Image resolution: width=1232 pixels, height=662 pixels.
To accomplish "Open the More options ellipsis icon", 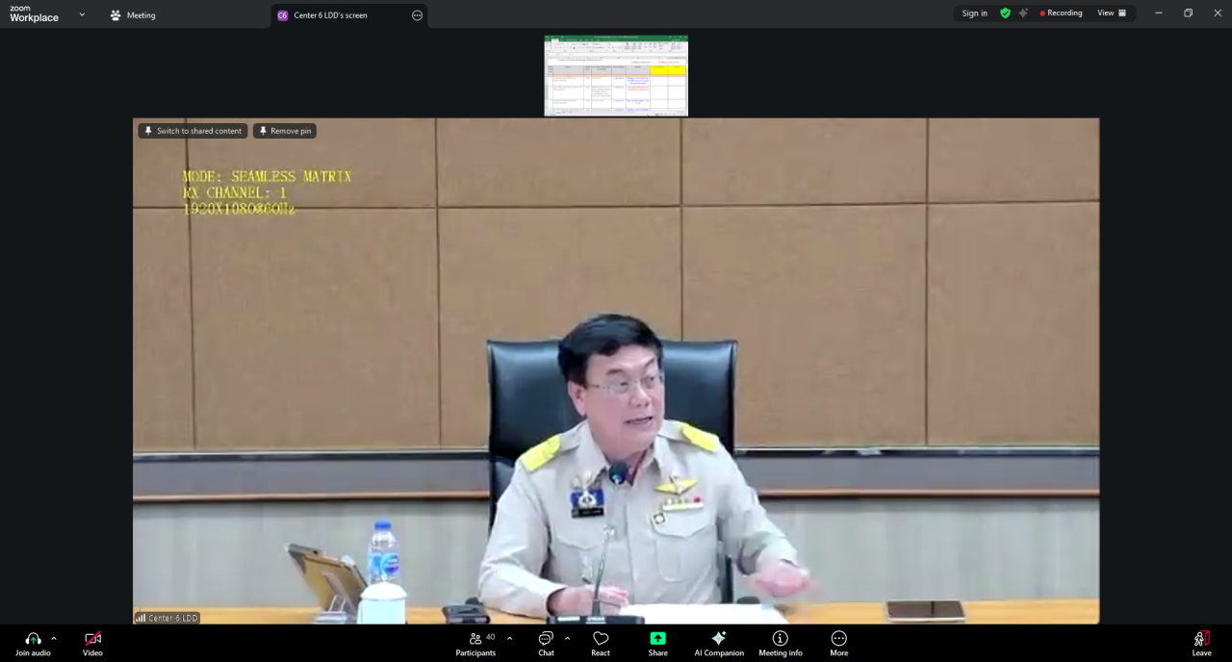I will [838, 638].
